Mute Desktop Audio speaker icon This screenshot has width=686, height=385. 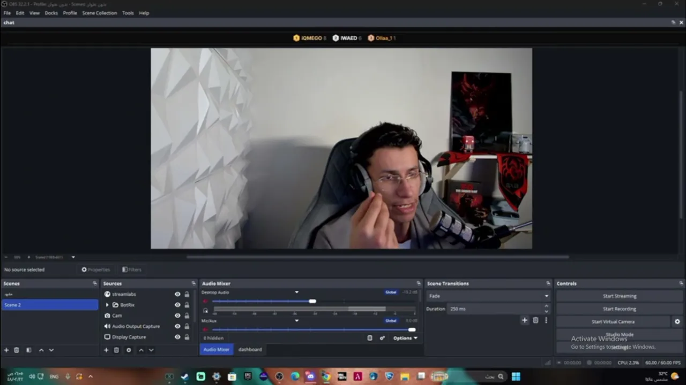[205, 302]
